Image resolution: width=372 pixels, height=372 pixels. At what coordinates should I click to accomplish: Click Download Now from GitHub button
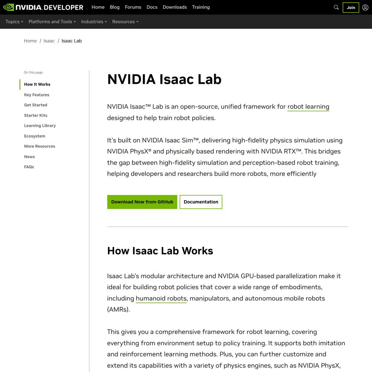[142, 202]
